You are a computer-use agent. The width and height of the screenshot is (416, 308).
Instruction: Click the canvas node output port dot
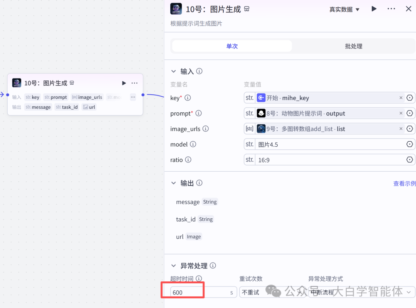[143, 95]
